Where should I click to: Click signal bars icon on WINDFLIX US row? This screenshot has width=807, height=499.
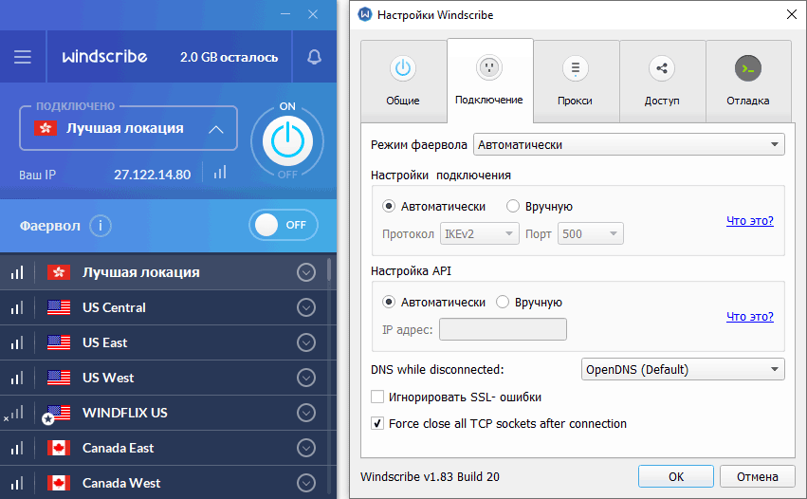point(15,413)
